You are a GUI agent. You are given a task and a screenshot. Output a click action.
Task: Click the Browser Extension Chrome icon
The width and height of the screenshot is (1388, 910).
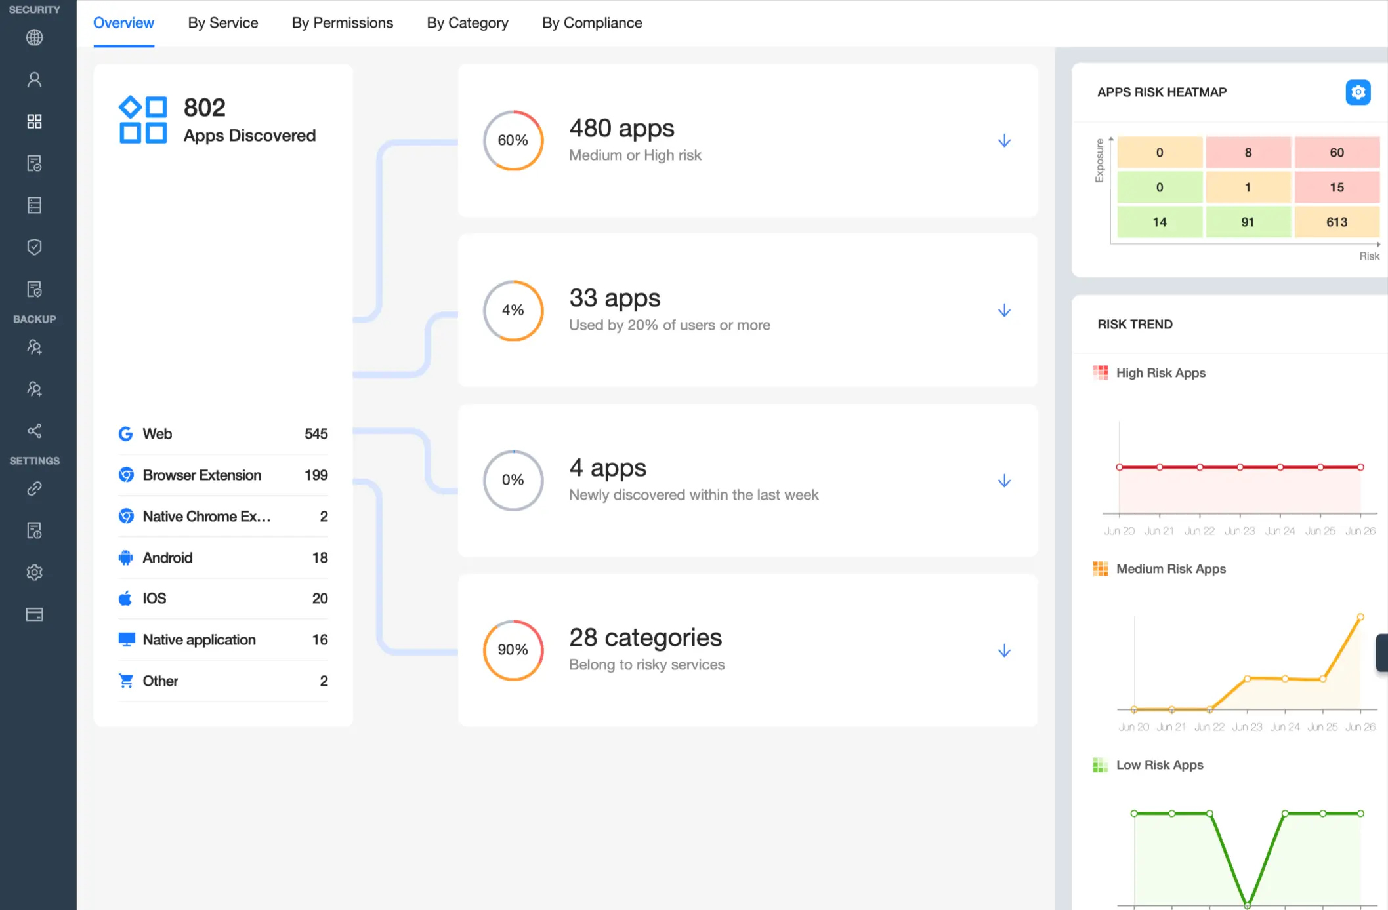pyautogui.click(x=126, y=475)
